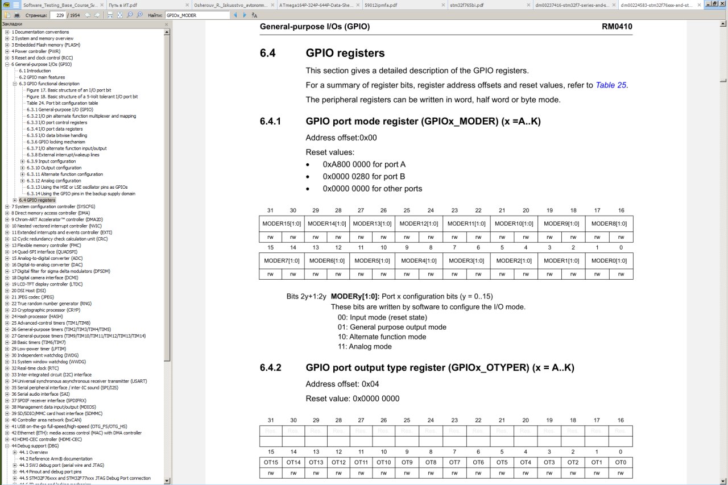This screenshot has height=485, width=728.
Task: Open bookmark 6.2 GPIO main features
Action: coord(42,77)
